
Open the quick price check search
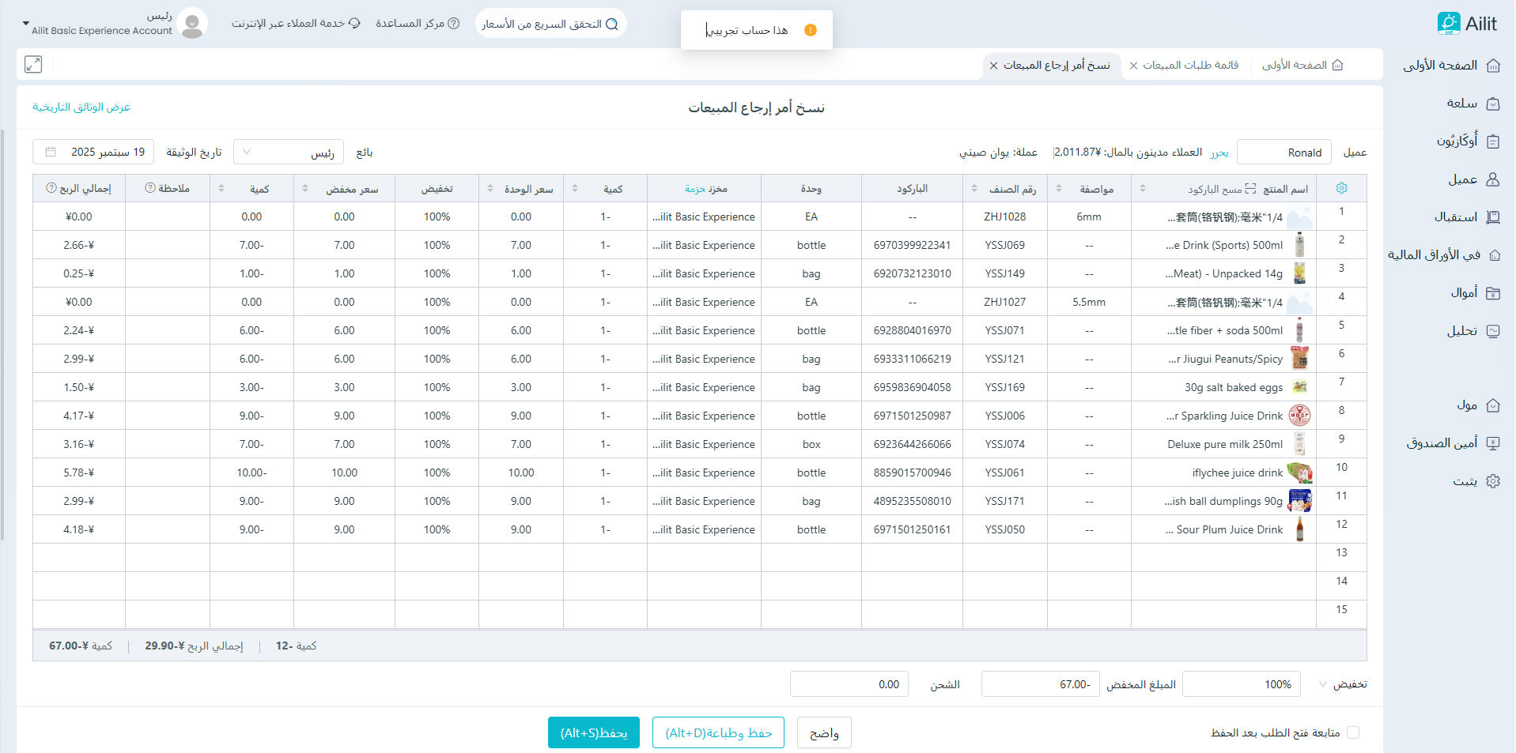click(x=550, y=24)
